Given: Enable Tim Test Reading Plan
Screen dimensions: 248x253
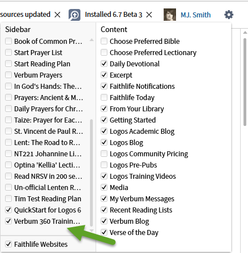Looking at the screenshot, I should (8, 198).
